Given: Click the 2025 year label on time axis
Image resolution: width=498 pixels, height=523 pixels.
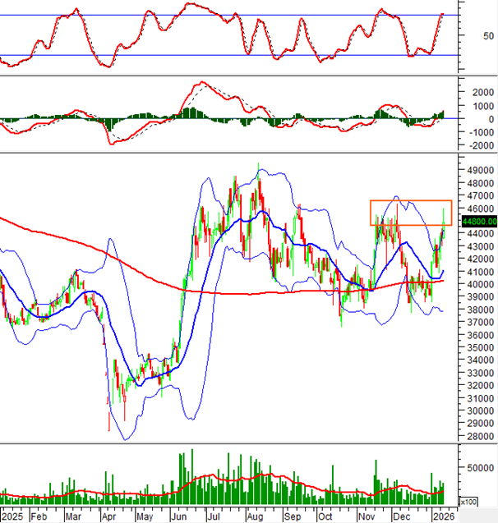Looking at the screenshot, I should [x=13, y=517].
